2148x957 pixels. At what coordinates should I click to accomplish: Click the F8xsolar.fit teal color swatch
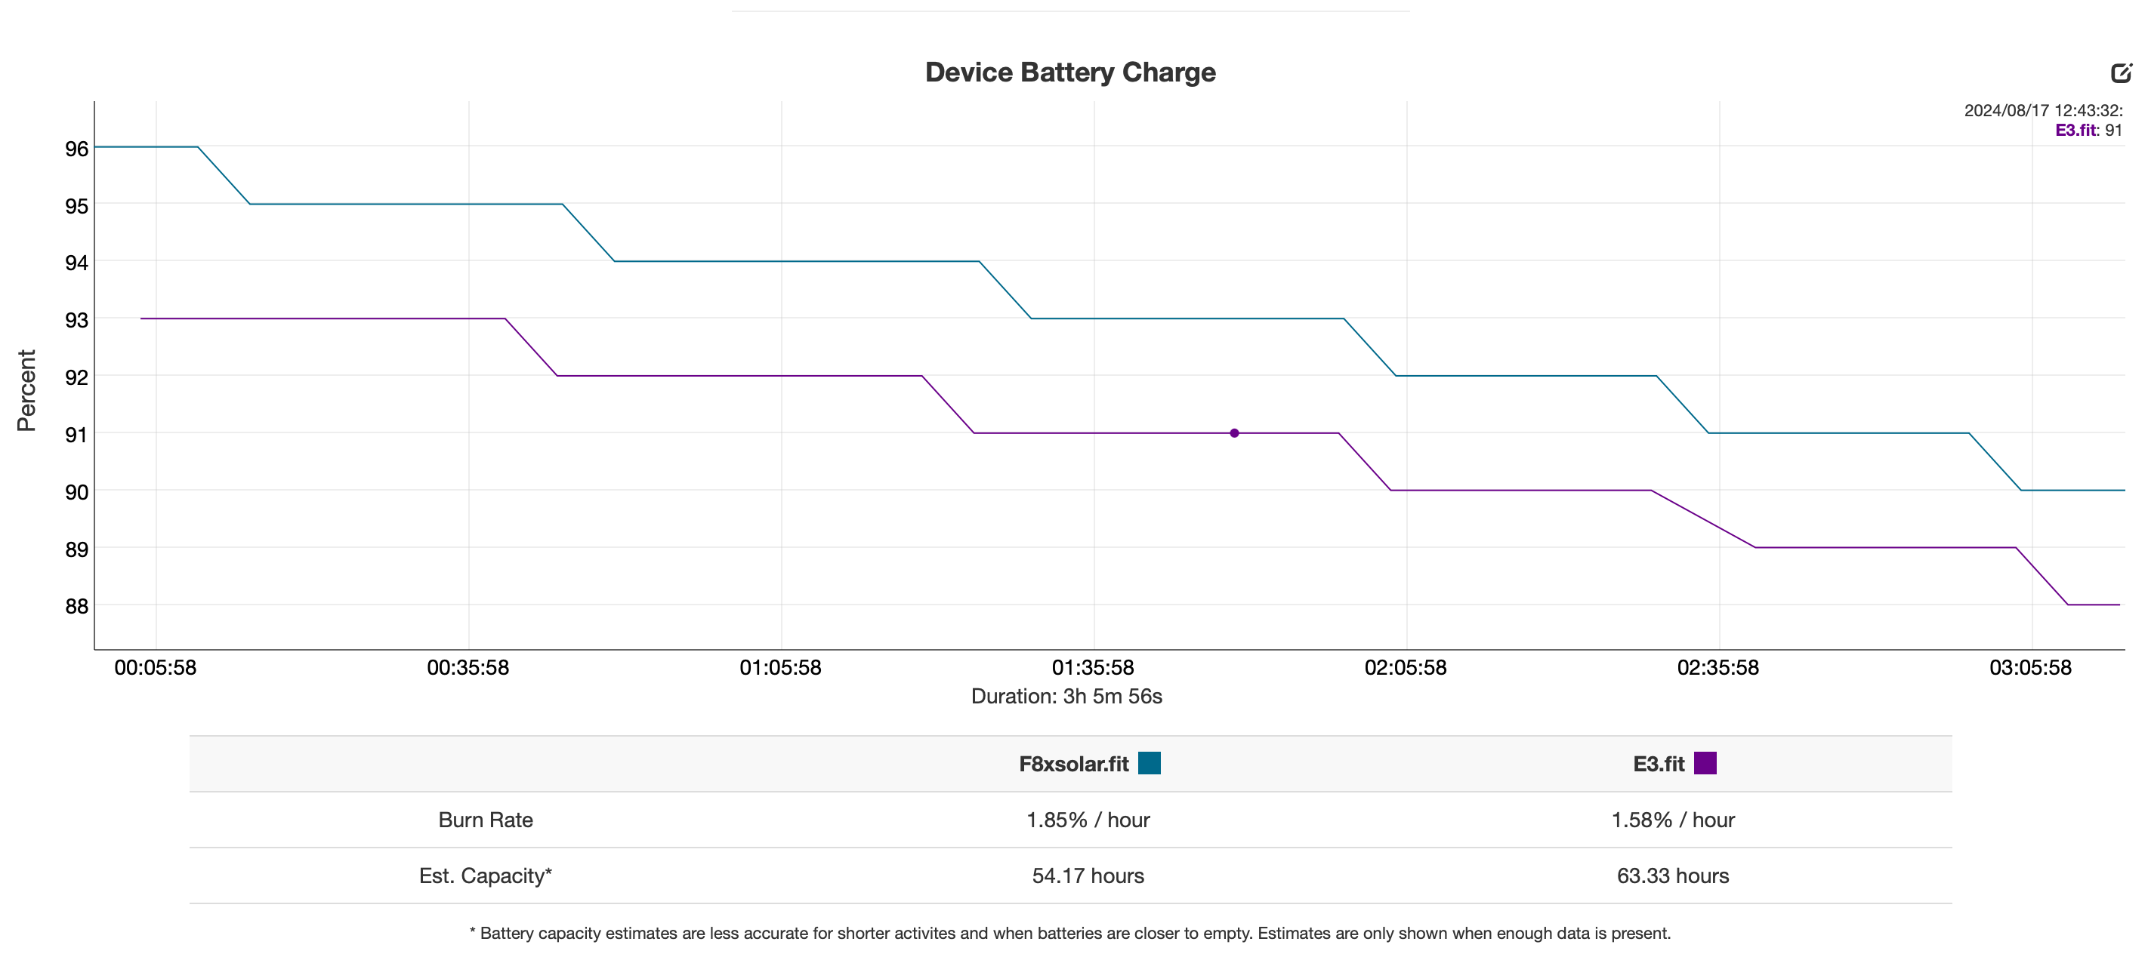[x=1149, y=763]
